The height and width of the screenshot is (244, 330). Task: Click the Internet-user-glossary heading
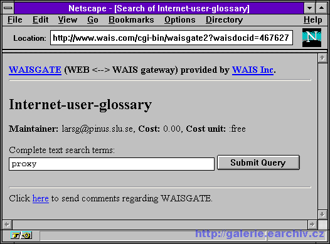pyautogui.click(x=80, y=105)
